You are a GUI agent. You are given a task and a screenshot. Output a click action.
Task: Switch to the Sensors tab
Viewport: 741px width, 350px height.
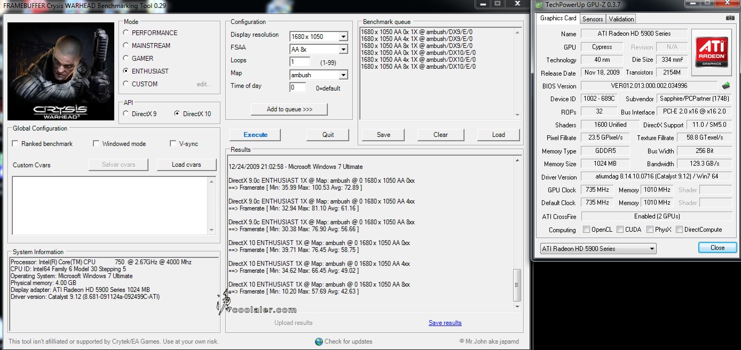click(x=593, y=19)
